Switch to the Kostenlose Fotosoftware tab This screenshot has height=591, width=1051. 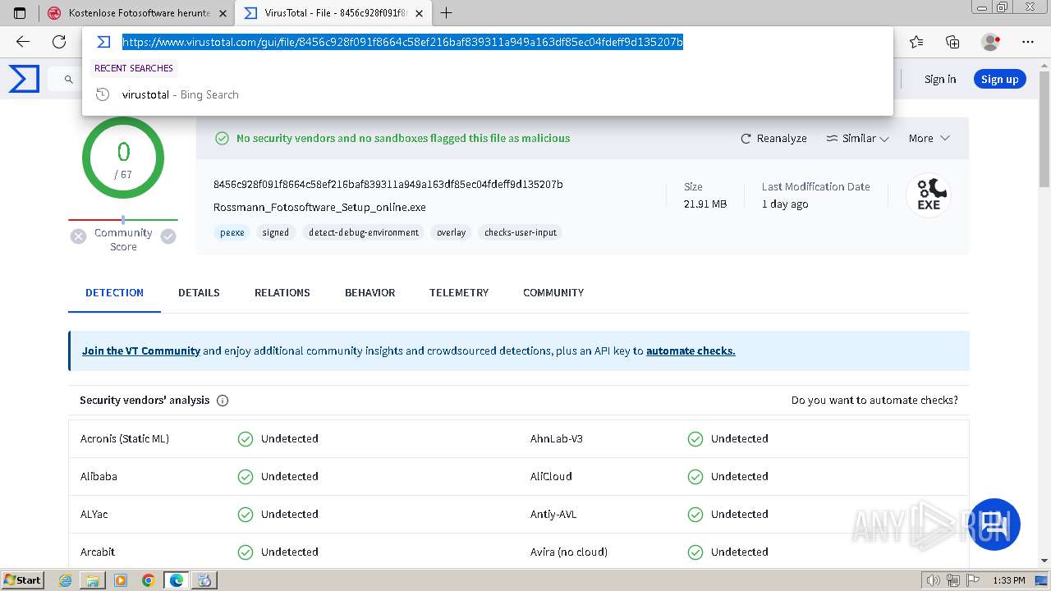[x=136, y=13]
